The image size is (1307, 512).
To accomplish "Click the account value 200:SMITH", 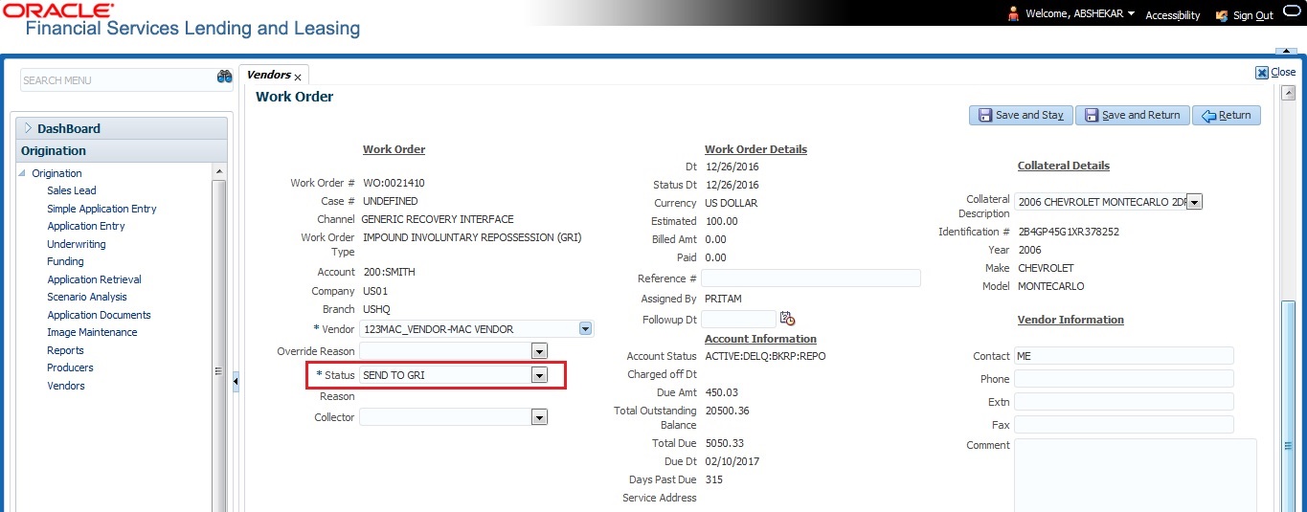I will point(389,272).
